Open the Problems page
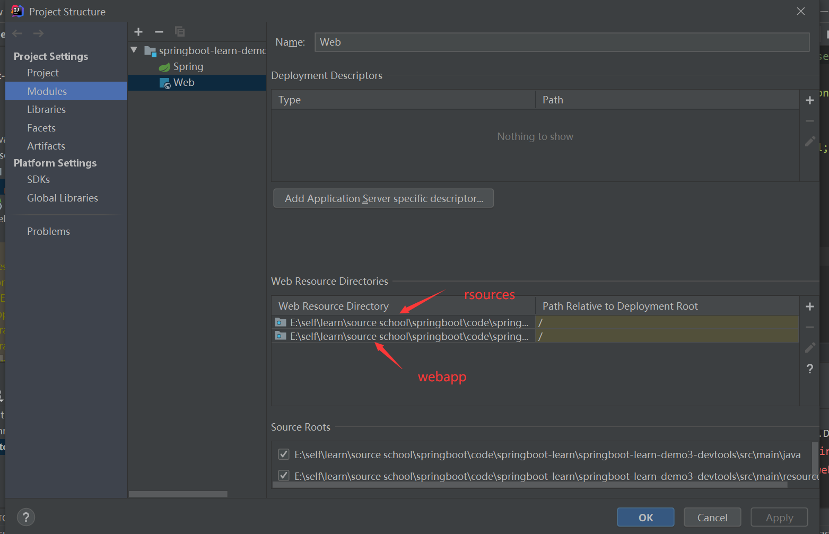Image resolution: width=829 pixels, height=534 pixels. 48,231
